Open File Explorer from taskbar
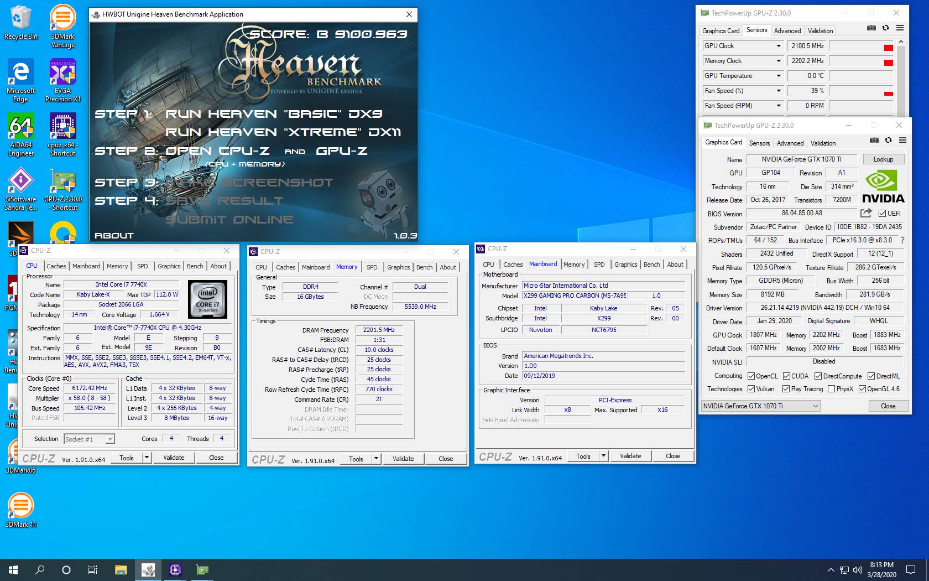 [x=121, y=569]
